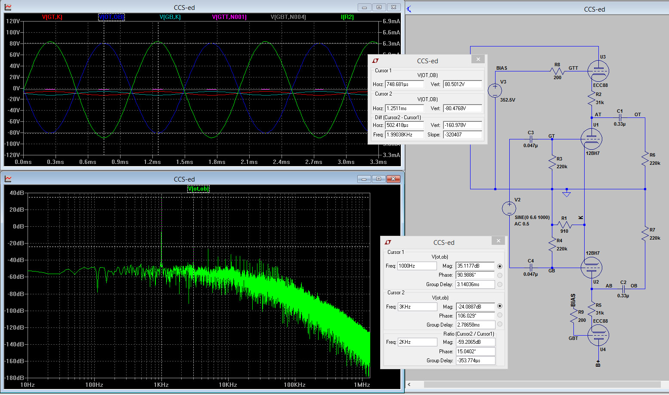Click the V[ot,ob] label in the FFT plot
Screen dimensions: 669x395
(x=198, y=189)
